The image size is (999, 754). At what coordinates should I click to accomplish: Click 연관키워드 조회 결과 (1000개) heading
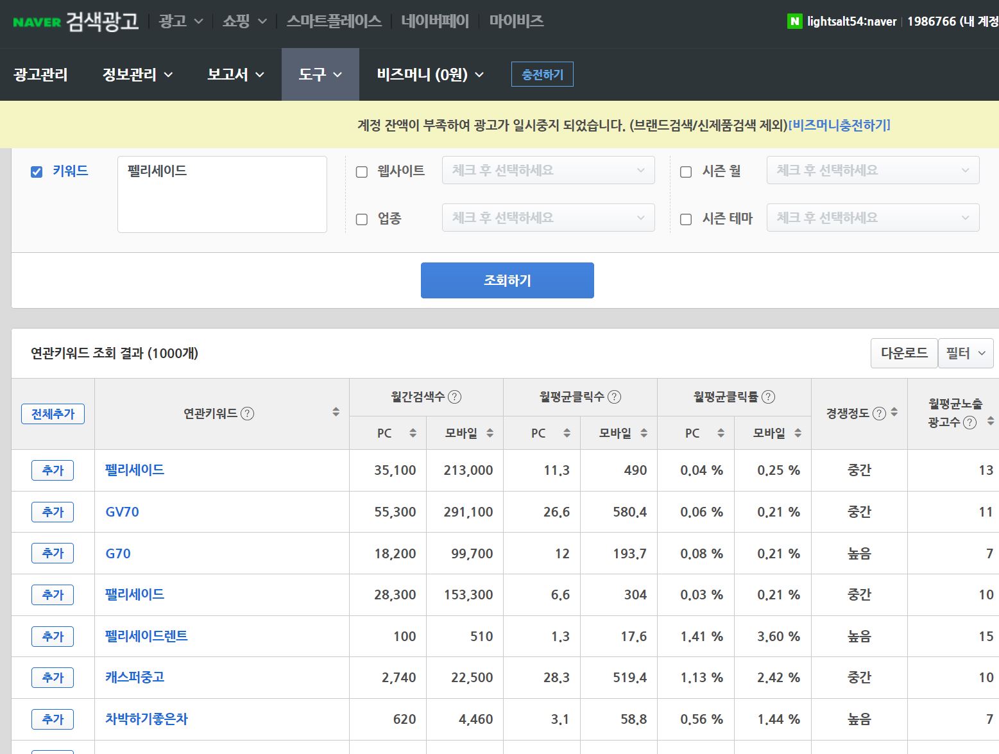(x=114, y=354)
